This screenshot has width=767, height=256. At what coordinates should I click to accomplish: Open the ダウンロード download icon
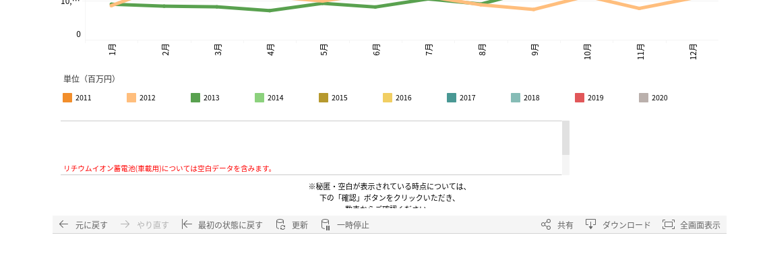[x=590, y=225]
